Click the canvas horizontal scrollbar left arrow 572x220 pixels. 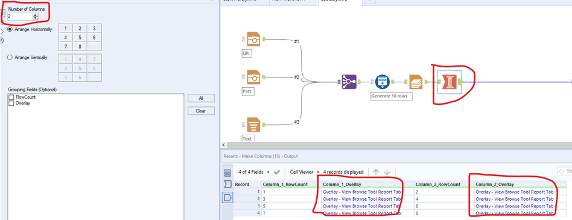pos(223,145)
